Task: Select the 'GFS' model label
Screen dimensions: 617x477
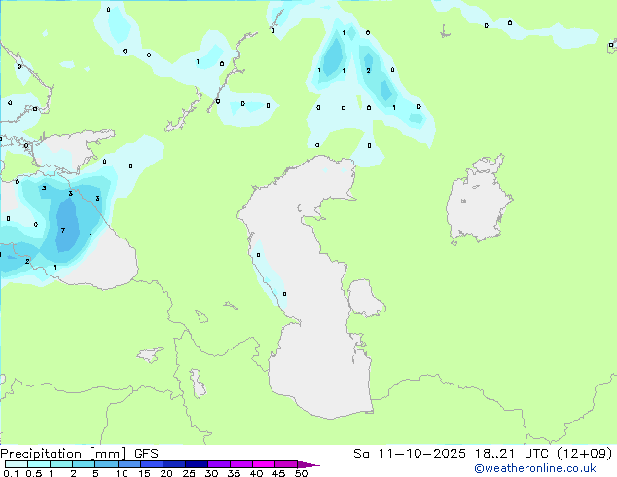Action: [146, 454]
